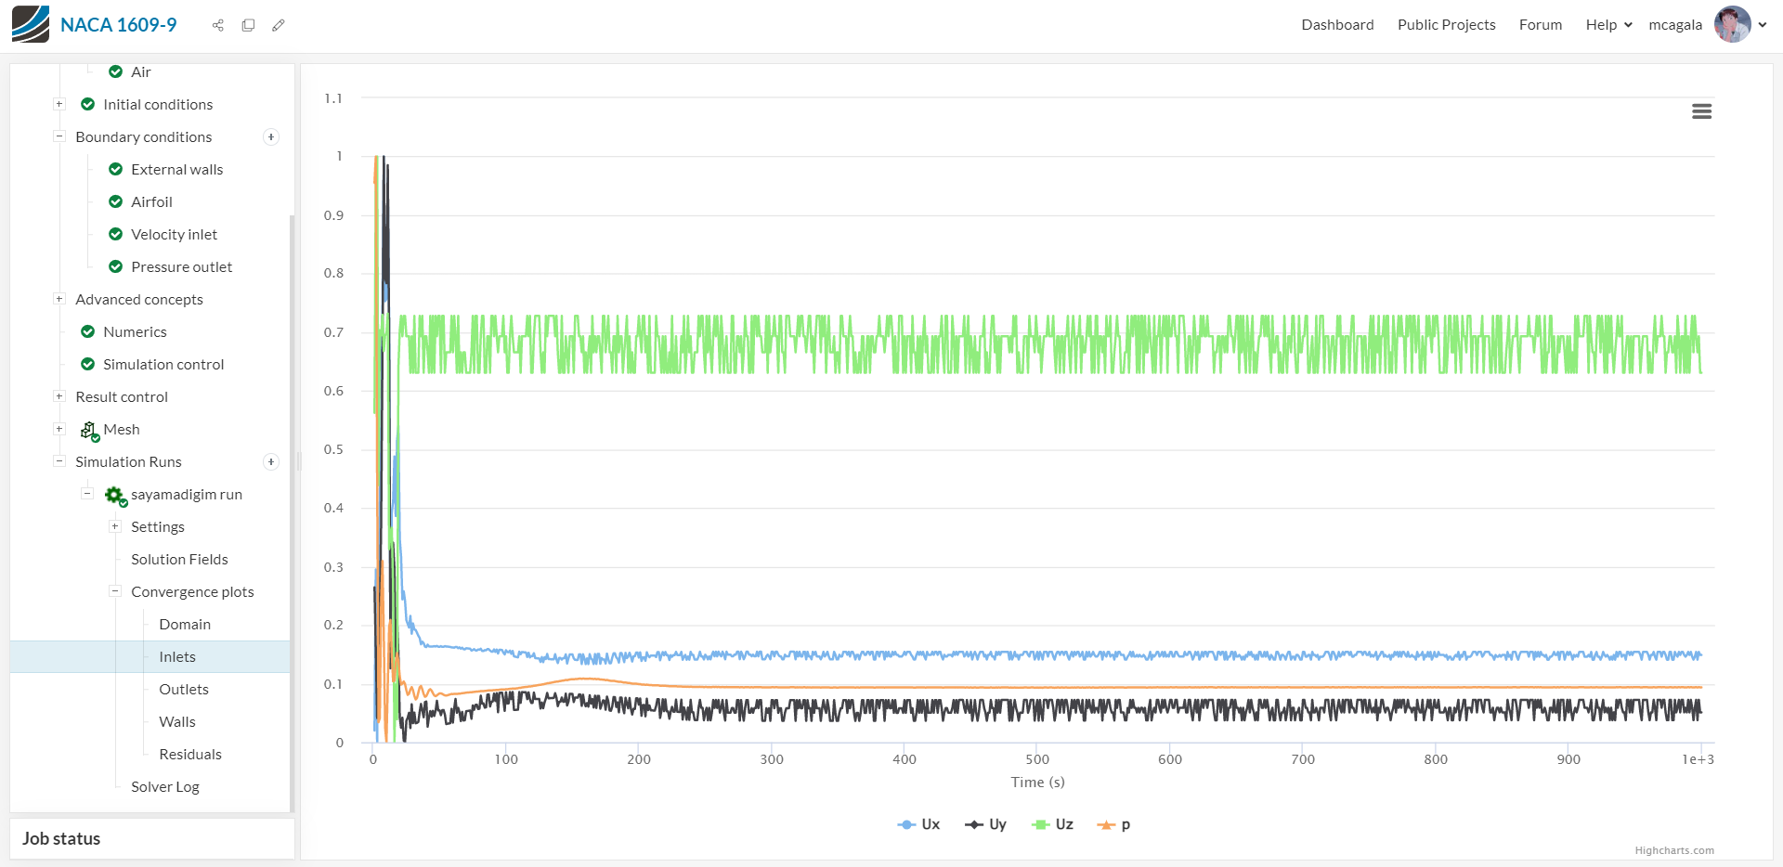The height and width of the screenshot is (867, 1783).
Task: Expand the Result control node
Action: [x=59, y=396]
